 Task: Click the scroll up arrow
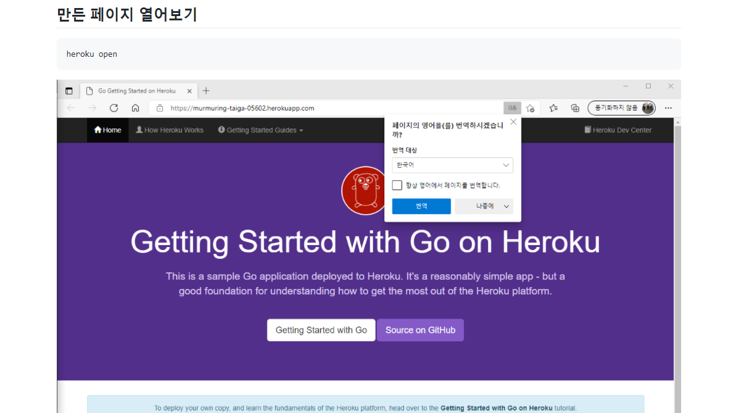click(677, 122)
